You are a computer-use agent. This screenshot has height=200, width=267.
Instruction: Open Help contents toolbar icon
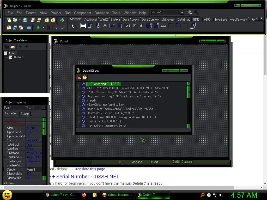(x=62, y=20)
